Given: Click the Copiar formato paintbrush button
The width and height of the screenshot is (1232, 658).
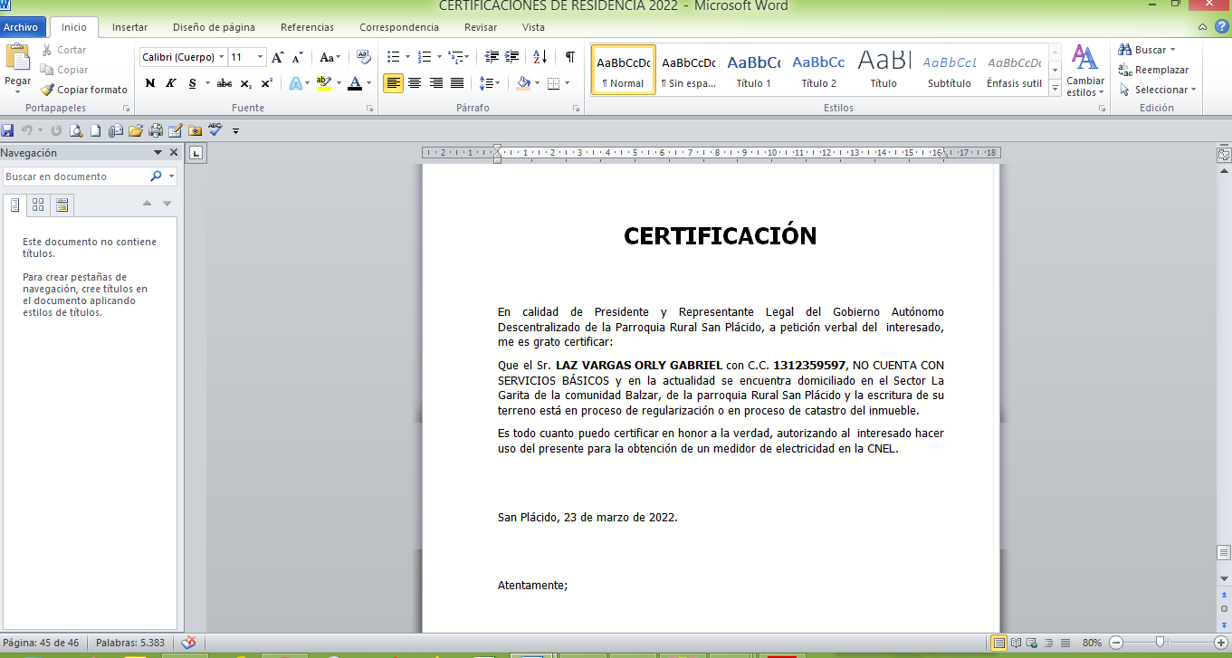Looking at the screenshot, I should (84, 90).
